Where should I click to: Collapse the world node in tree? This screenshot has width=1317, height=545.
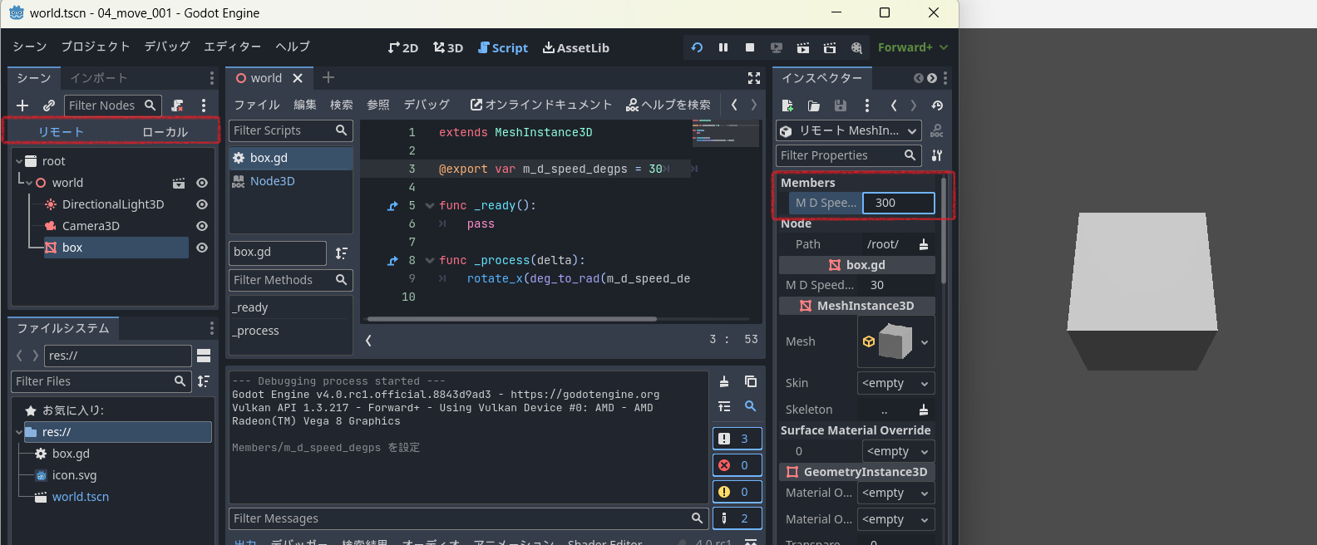point(29,183)
